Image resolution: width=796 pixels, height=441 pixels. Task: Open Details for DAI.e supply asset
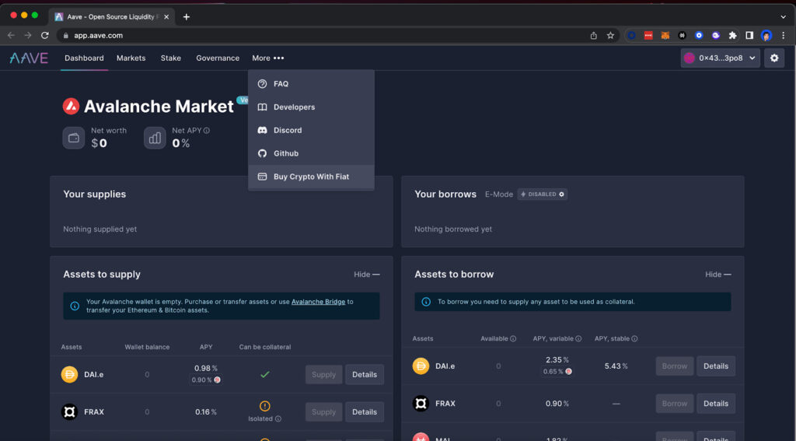(x=364, y=375)
